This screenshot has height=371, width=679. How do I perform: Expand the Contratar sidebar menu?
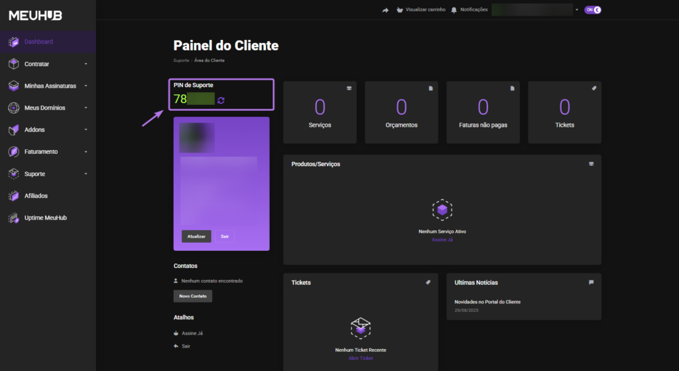[x=86, y=64]
